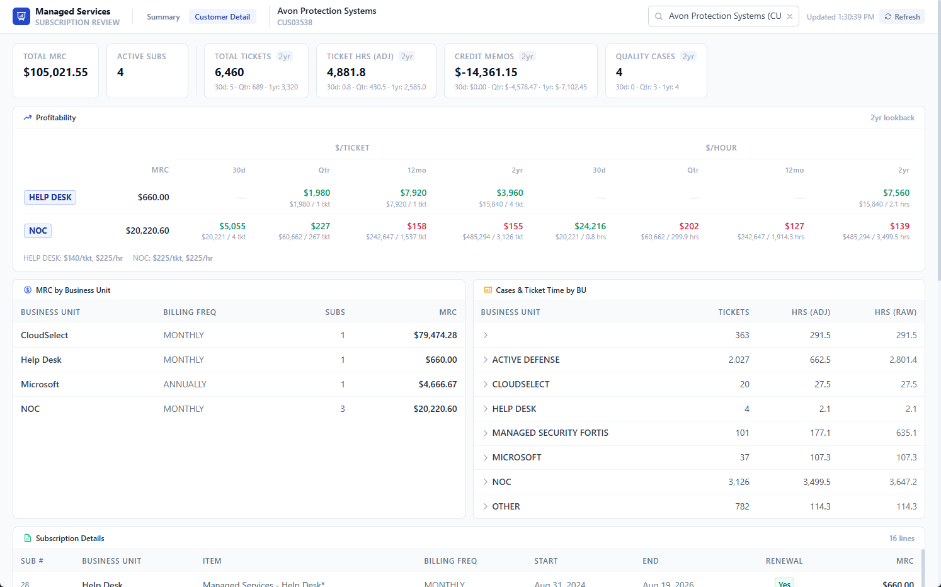The image size is (941, 587).
Task: Click the search magnifier icon
Action: [659, 16]
